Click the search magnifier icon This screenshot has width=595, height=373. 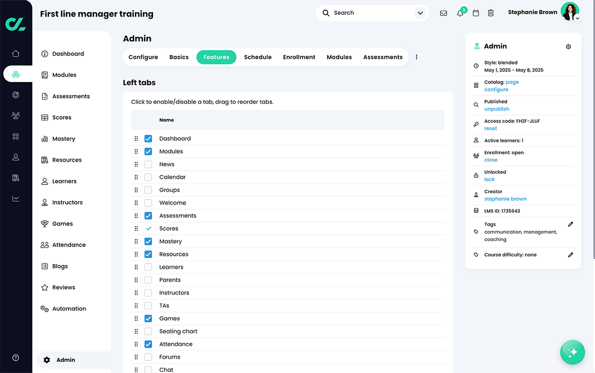pos(325,13)
